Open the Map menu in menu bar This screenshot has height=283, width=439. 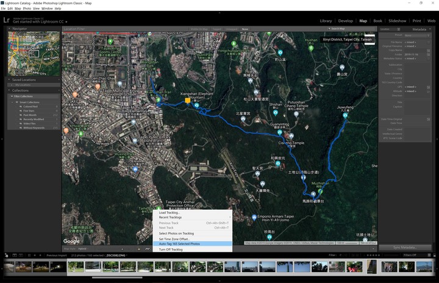coord(18,9)
